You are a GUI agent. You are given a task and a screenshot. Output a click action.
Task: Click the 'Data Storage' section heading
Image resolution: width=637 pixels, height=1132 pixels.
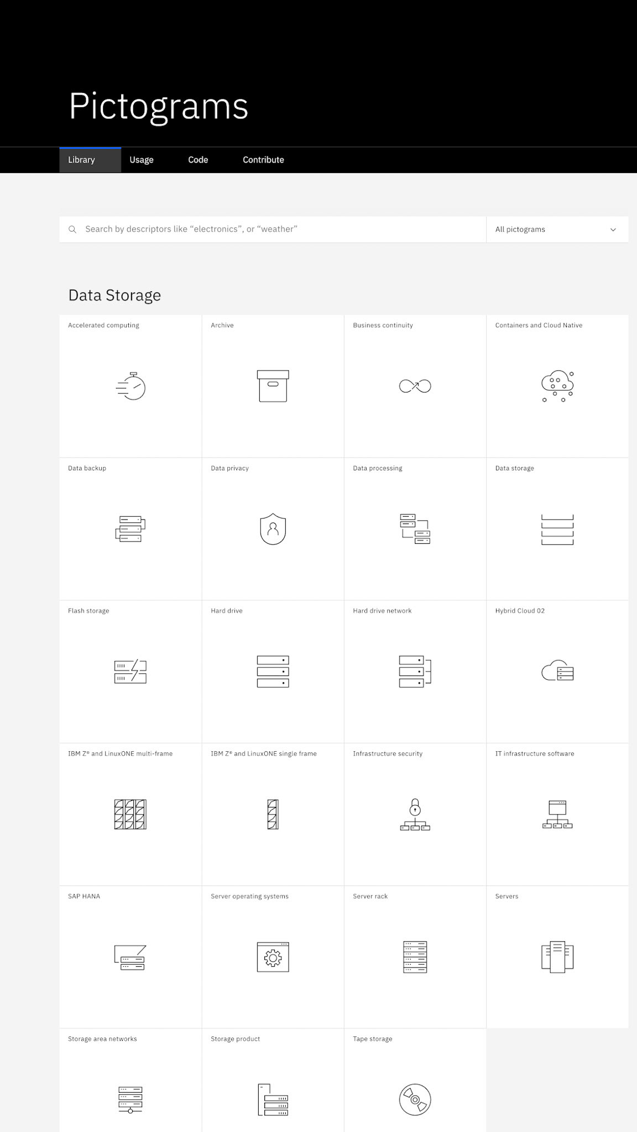(x=114, y=295)
